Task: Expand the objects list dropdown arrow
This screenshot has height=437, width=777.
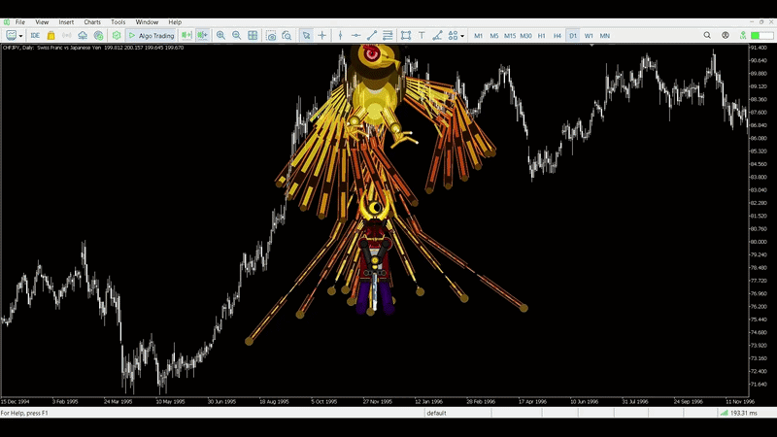Action: pos(462,36)
